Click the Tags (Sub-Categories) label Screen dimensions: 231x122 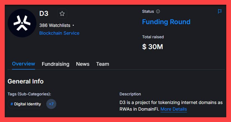pyautogui.click(x=29, y=94)
